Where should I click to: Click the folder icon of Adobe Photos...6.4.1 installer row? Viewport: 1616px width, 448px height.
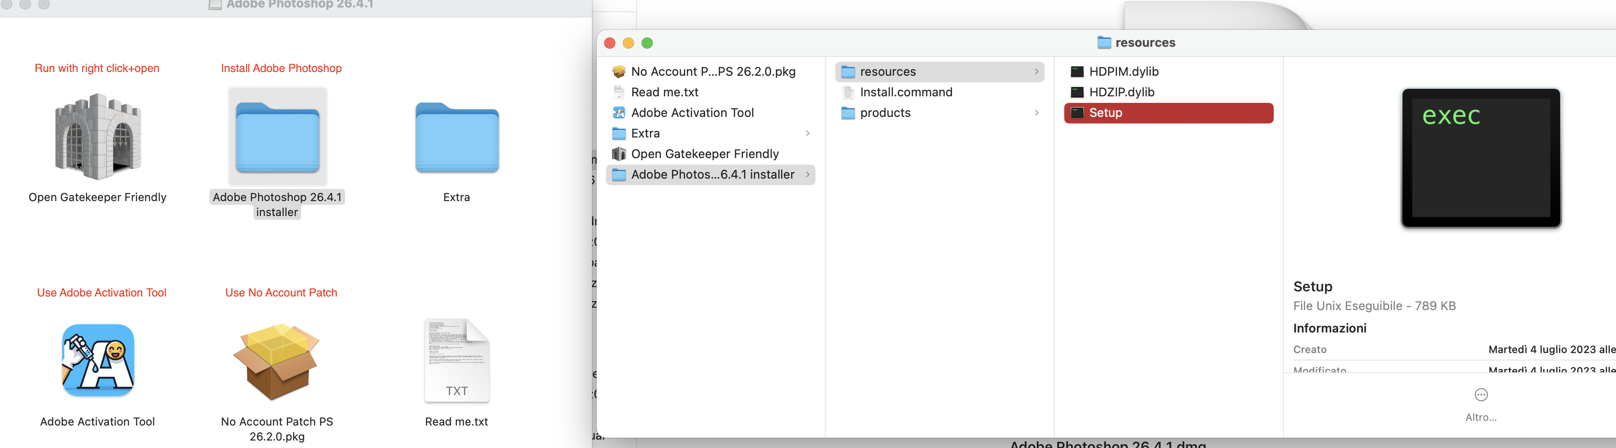[x=619, y=174]
